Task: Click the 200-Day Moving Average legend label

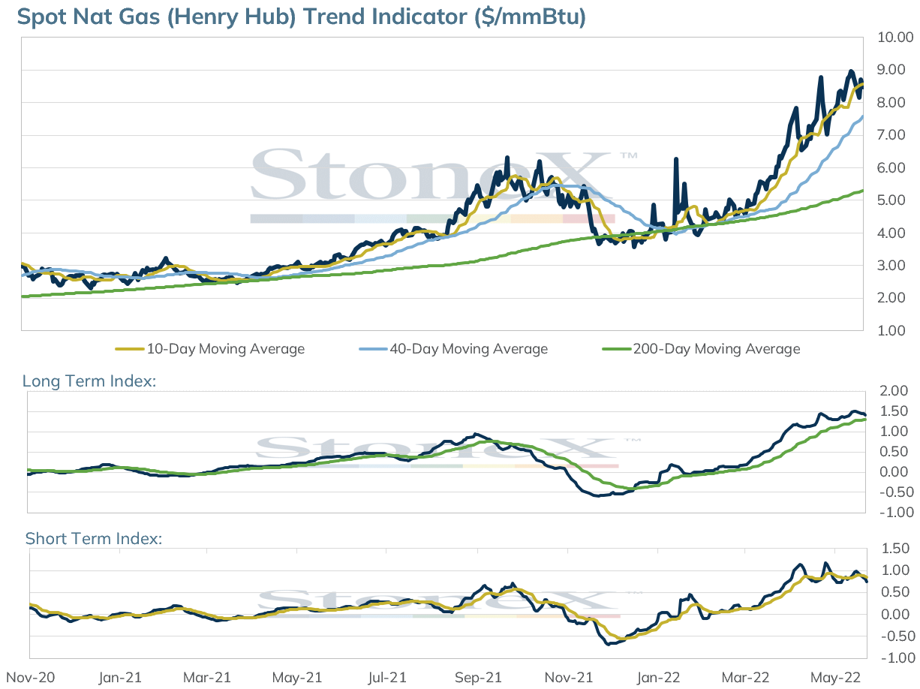Action: pyautogui.click(x=717, y=349)
